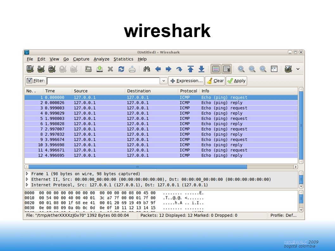Open the filter history dropdown arrow
The image size is (335, 251).
coord(163,81)
